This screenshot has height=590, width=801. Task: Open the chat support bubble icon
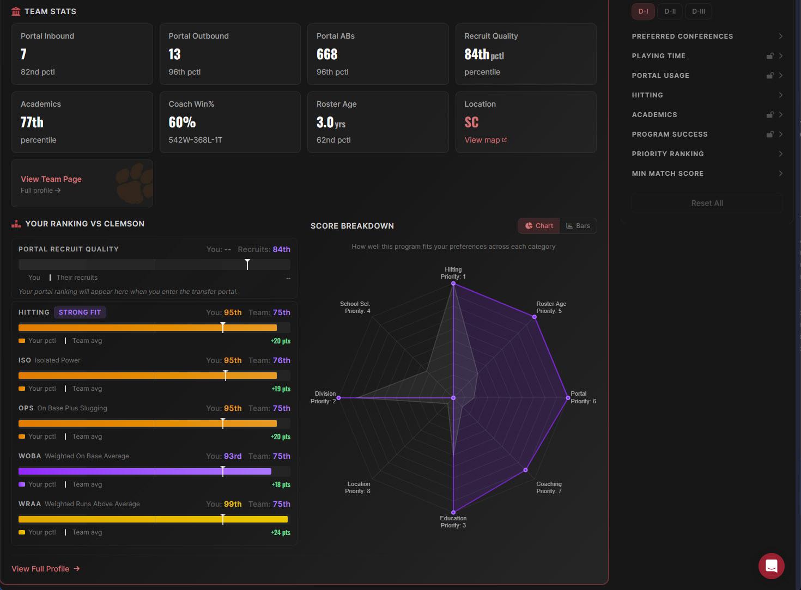(772, 566)
